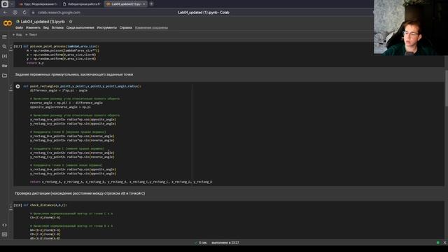Open the Вид menu
Image resolution: width=448 pixels, height=252 pixels.
coord(46,28)
